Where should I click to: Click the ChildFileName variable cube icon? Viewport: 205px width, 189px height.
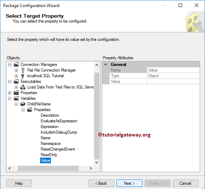[23, 104]
